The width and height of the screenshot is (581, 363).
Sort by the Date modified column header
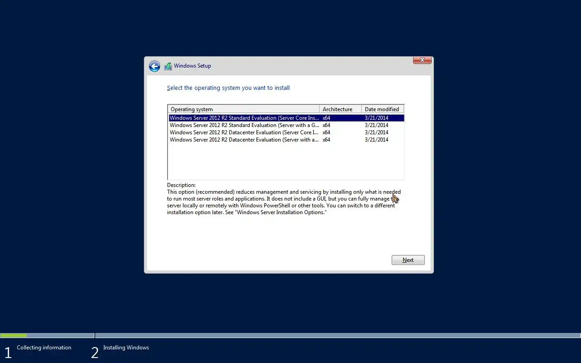point(383,109)
